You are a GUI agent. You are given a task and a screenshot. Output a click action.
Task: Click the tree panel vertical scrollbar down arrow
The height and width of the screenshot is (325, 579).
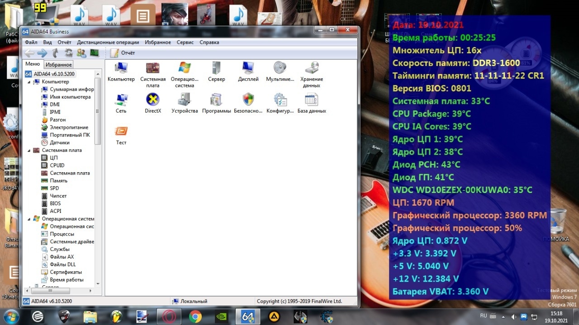[98, 284]
